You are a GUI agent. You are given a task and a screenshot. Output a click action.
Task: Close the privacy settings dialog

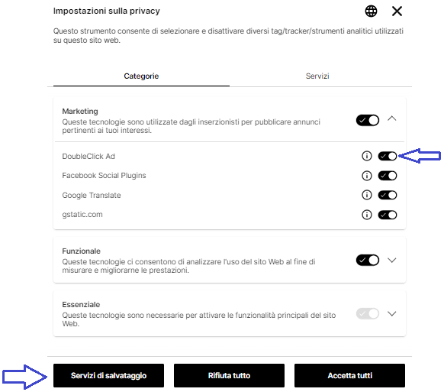397,11
